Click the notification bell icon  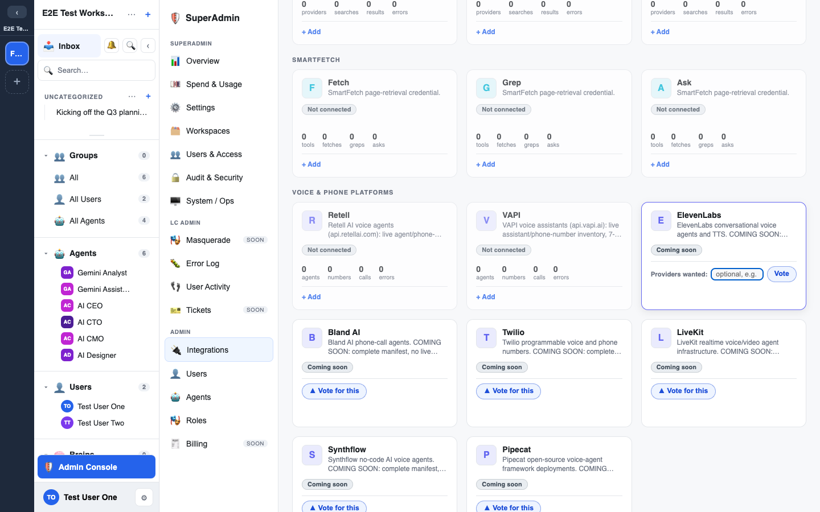pos(112,46)
